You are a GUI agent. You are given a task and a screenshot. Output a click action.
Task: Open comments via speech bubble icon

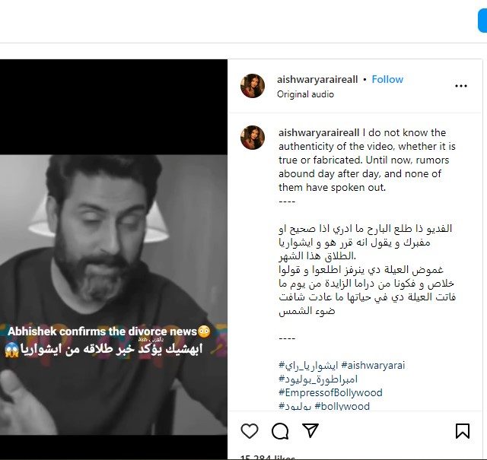[280, 431]
